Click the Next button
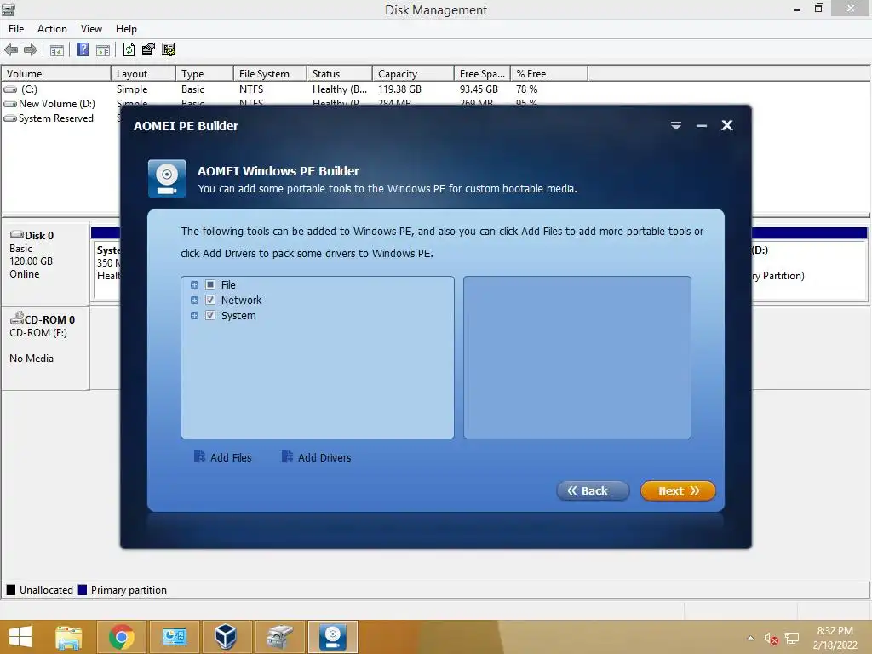Image resolution: width=872 pixels, height=654 pixels. coord(678,491)
